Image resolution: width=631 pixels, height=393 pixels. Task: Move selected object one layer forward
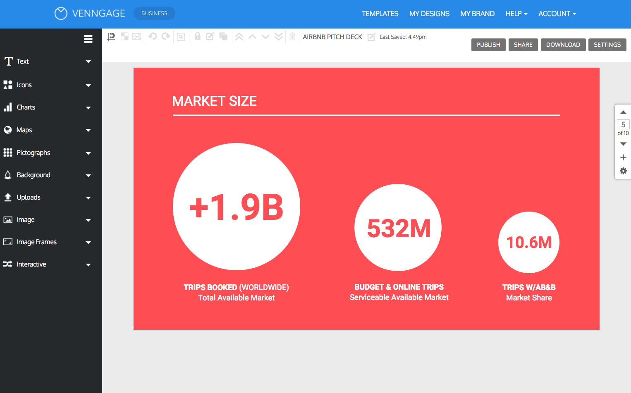[252, 37]
